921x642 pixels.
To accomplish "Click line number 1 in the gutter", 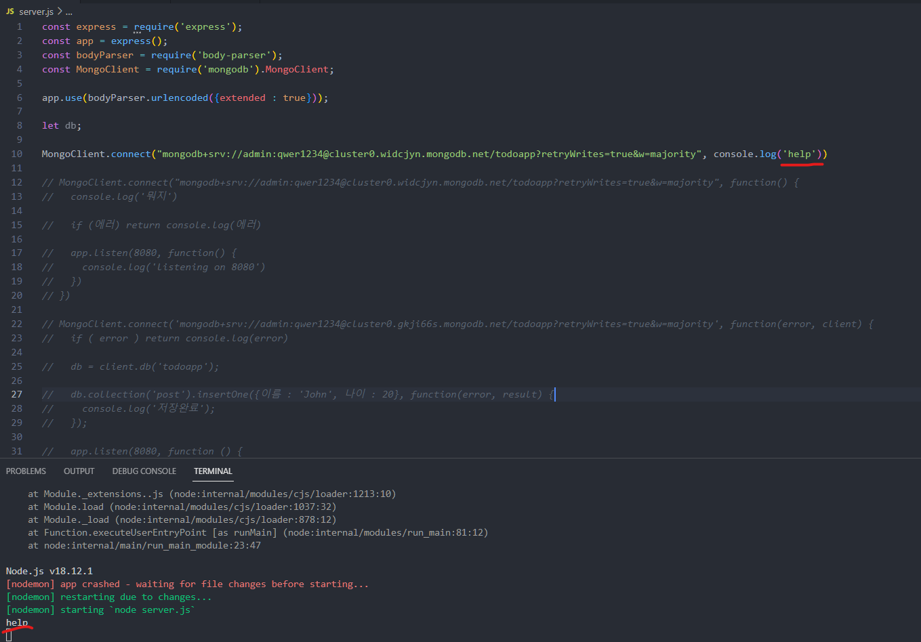I will tap(20, 27).
